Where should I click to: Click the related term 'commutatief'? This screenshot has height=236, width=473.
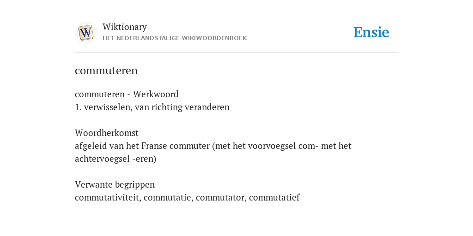tap(274, 198)
